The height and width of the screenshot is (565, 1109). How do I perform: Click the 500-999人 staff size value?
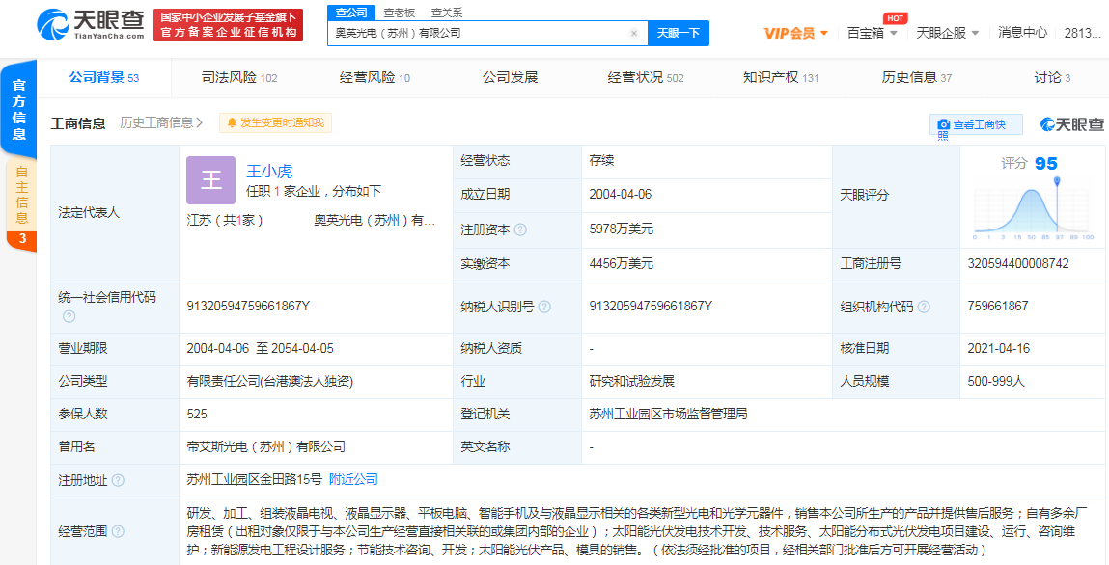pyautogui.click(x=996, y=382)
